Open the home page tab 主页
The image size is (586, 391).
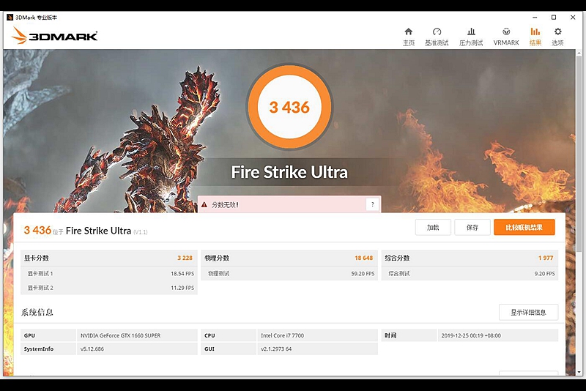(409, 37)
